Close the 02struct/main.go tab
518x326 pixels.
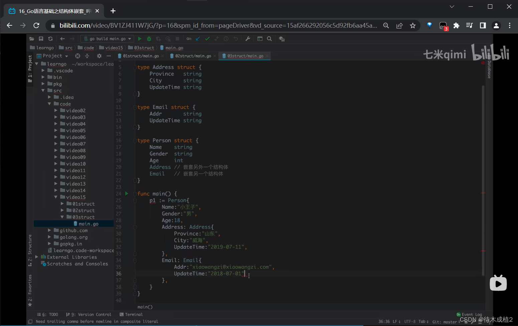(215, 56)
